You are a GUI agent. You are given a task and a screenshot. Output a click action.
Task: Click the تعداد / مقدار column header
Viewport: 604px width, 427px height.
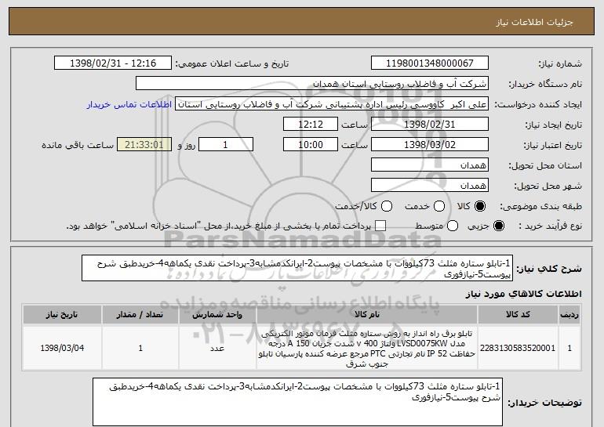[x=140, y=315]
